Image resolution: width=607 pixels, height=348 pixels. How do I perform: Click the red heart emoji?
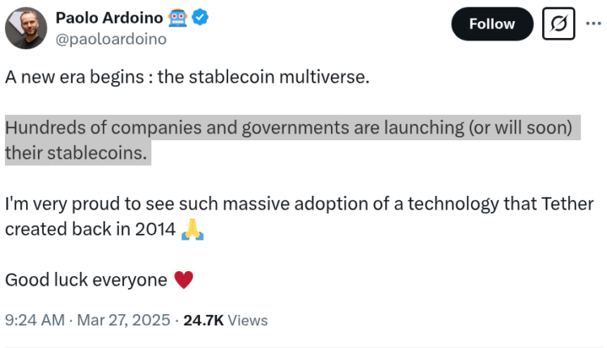[185, 280]
